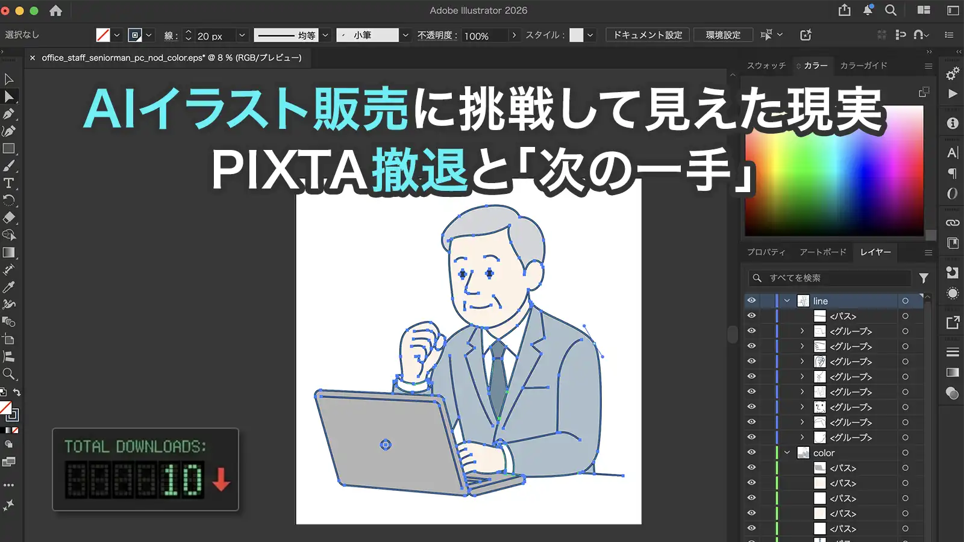Open the Paragraph panel icon
964x542 pixels.
952,173
